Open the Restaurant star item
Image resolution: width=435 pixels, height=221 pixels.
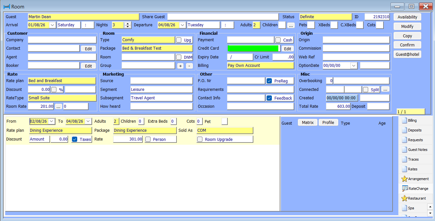coord(415,198)
